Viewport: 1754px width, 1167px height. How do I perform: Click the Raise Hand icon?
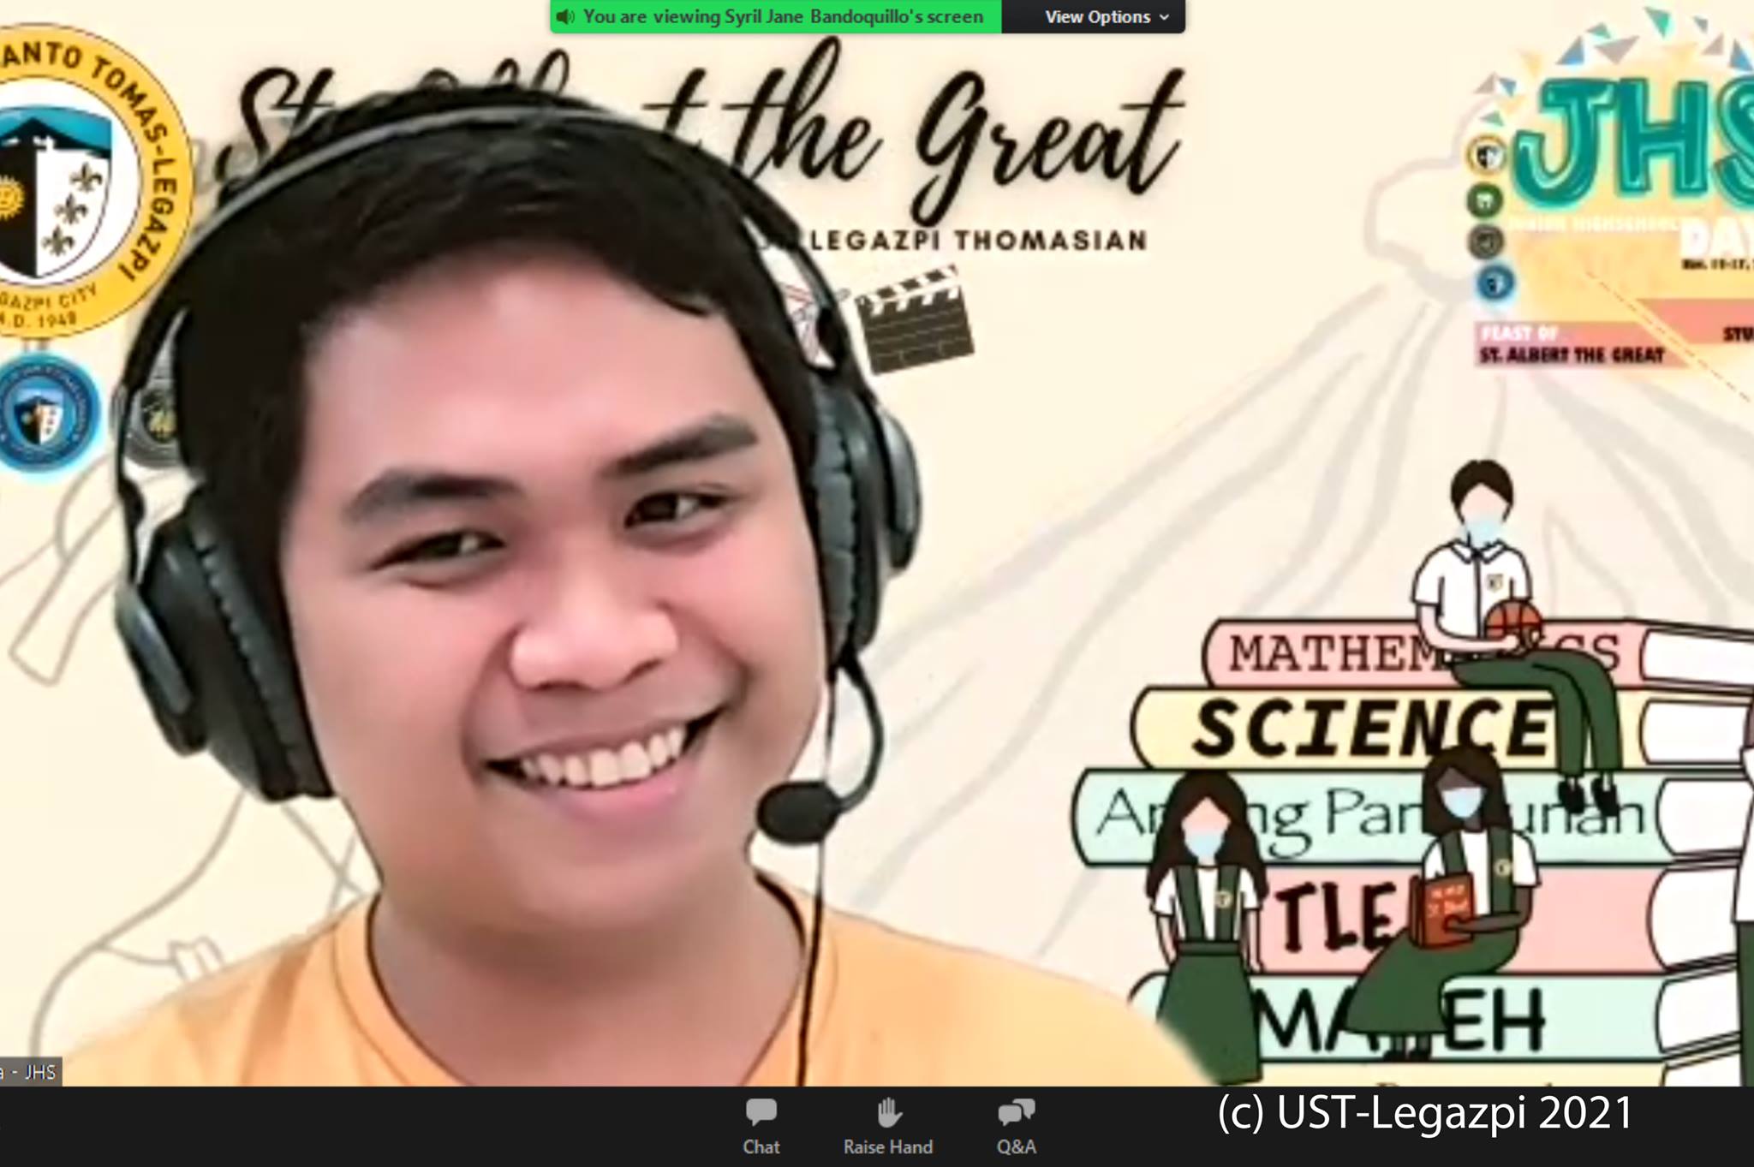point(888,1112)
